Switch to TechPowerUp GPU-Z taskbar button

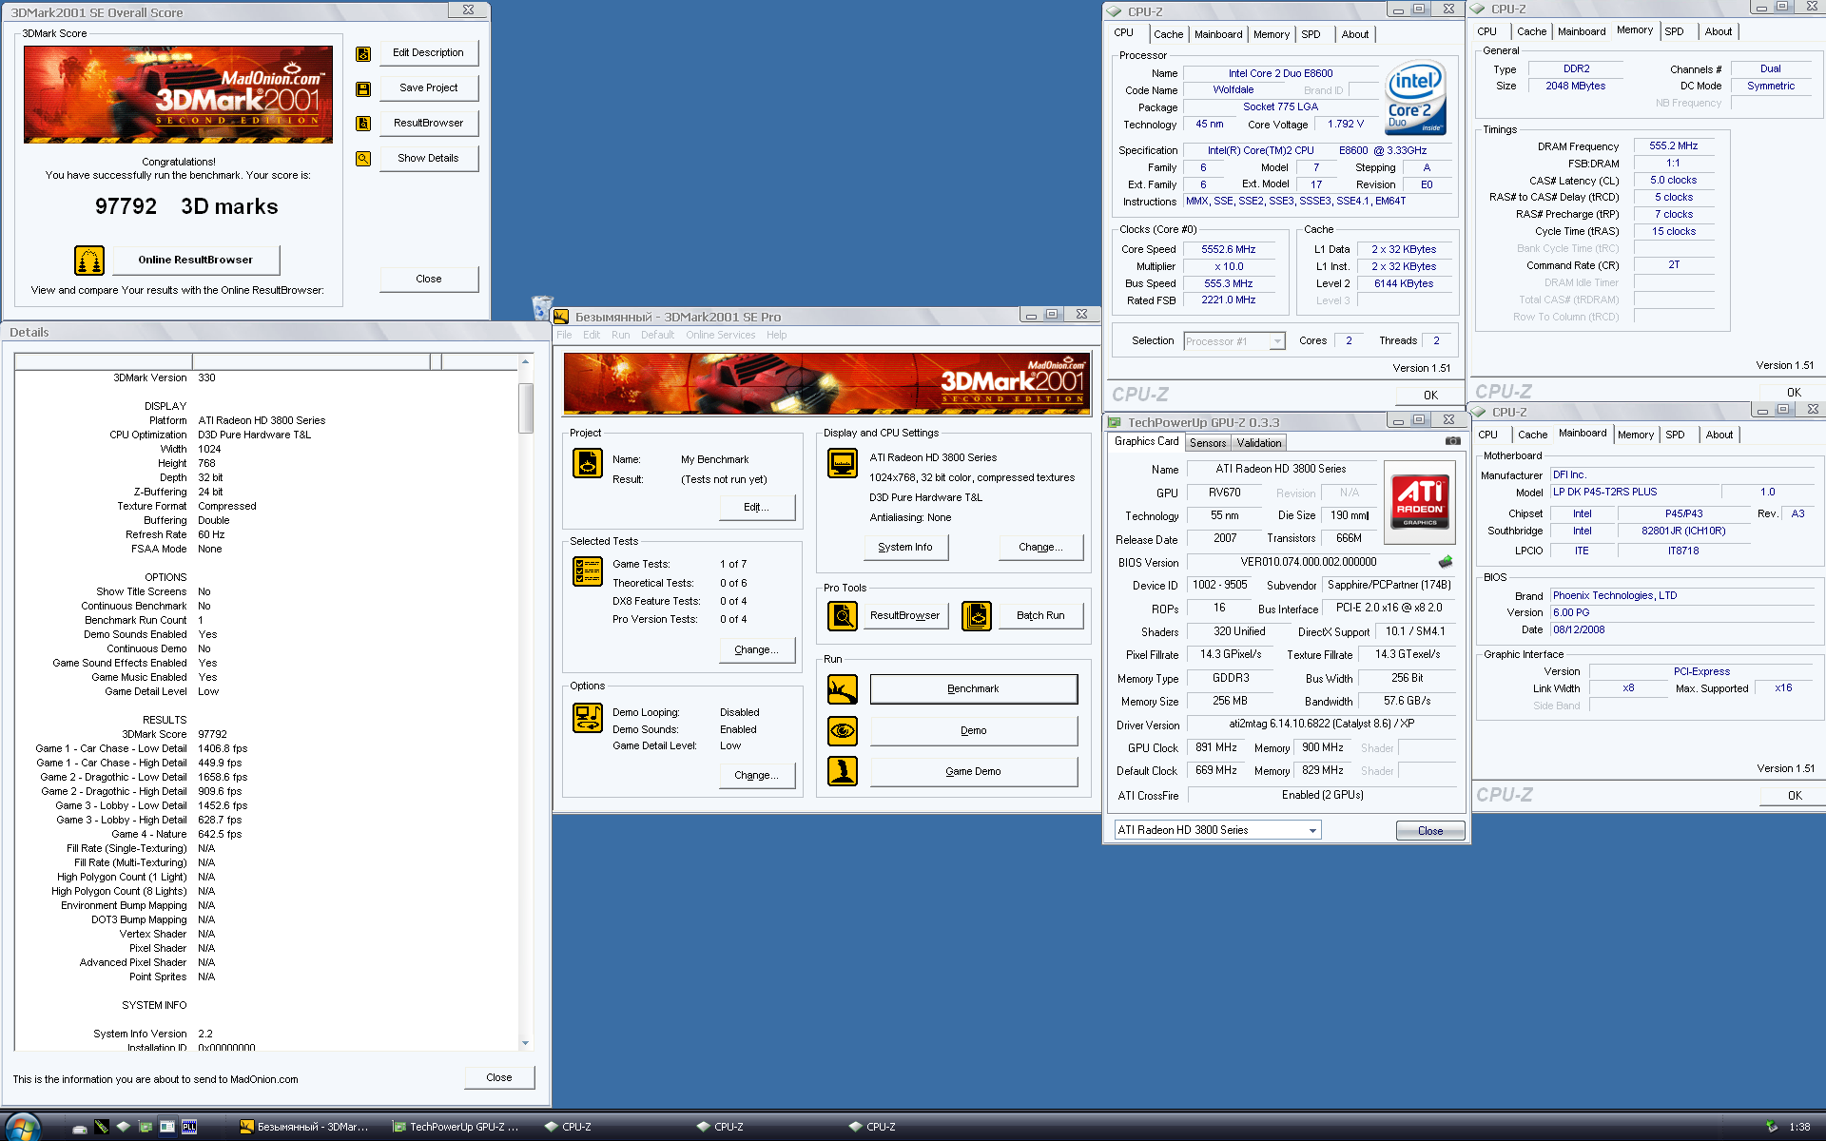pos(458,1127)
